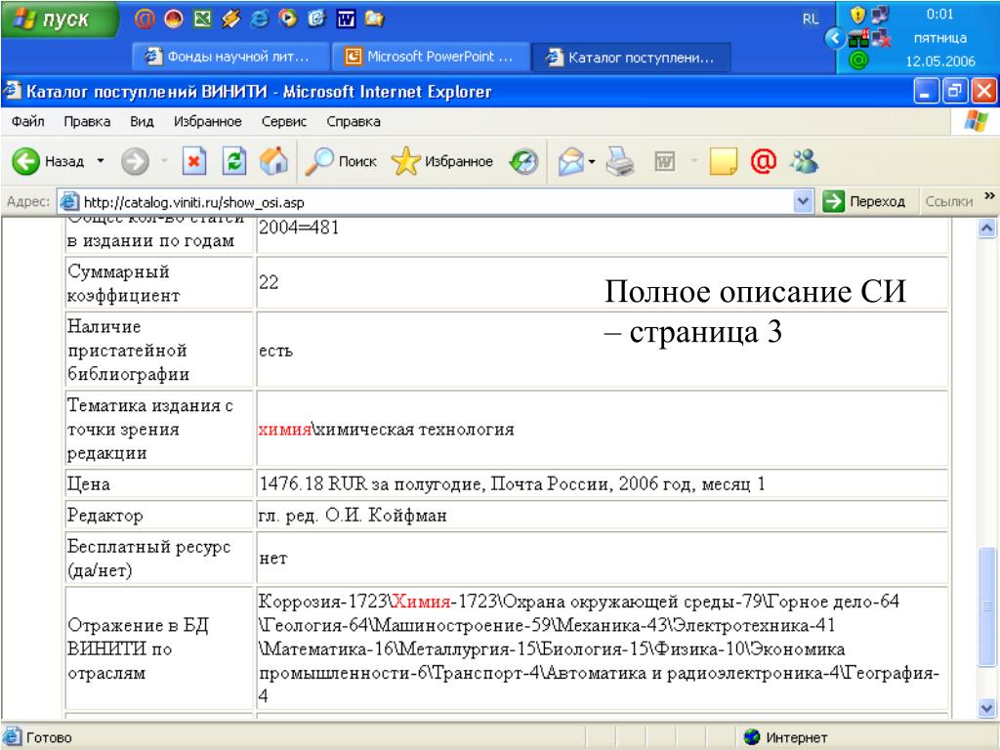Launch Word icon in quick launch
Screen dimensions: 1000x750
click(346, 20)
